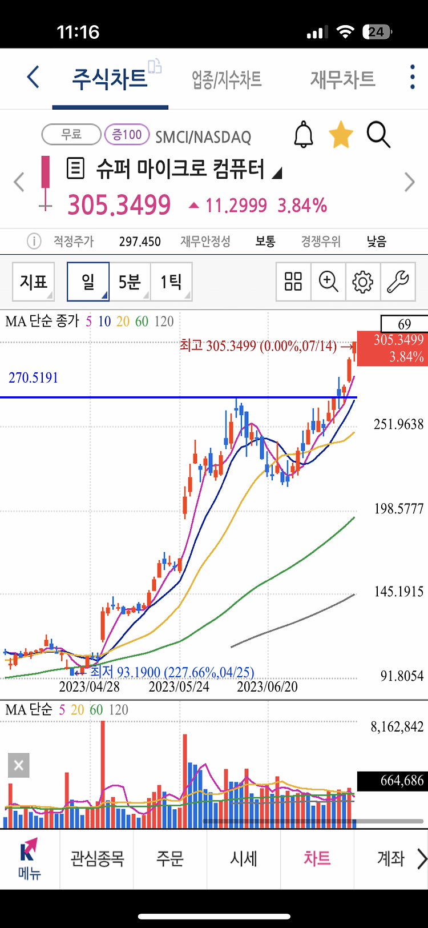Open 주문 in bottom navigation

click(170, 858)
